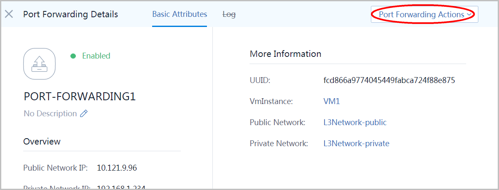Click the Public Network IP 10.121.9.96
The height and width of the screenshot is (190, 499).
pyautogui.click(x=117, y=168)
